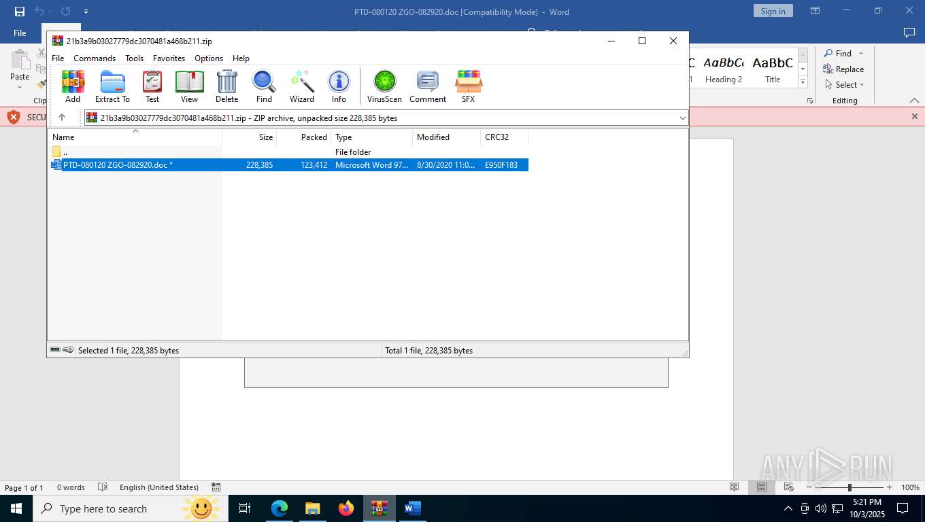This screenshot has height=522, width=925.
Task: Apply the Heading 2 style
Action: (x=723, y=69)
